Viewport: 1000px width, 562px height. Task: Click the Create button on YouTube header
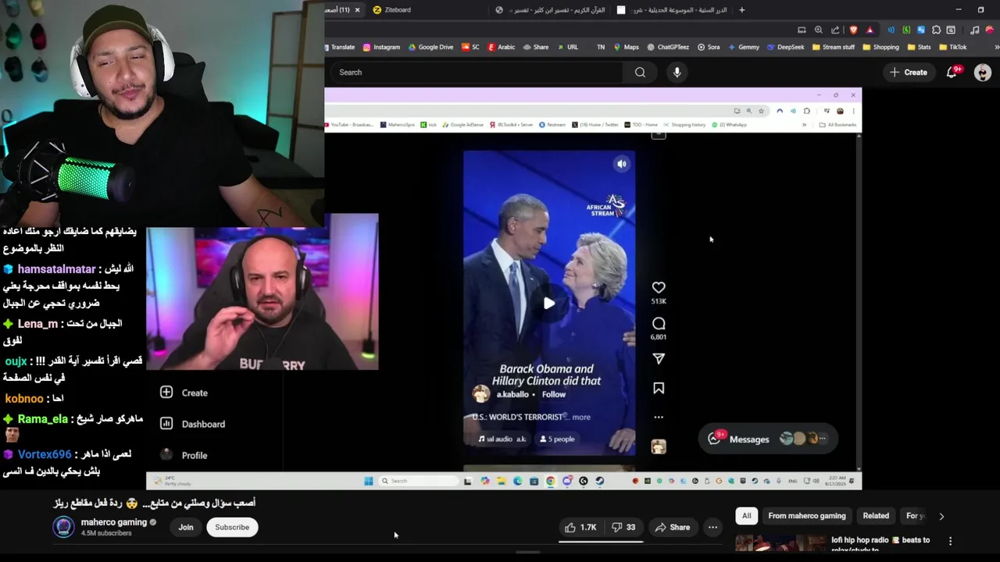tap(909, 73)
